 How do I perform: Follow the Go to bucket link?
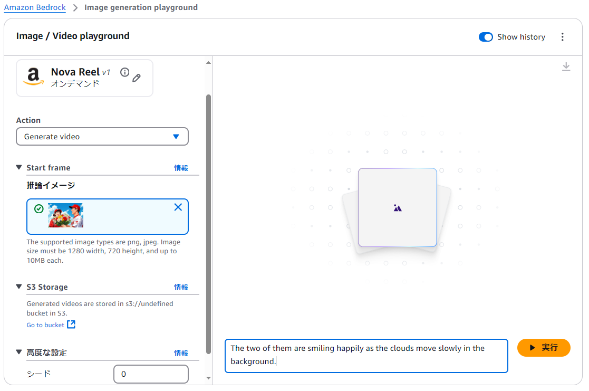coord(45,325)
